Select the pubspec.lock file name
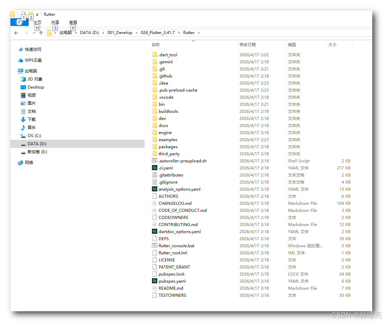This screenshot has width=383, height=322. point(171,274)
